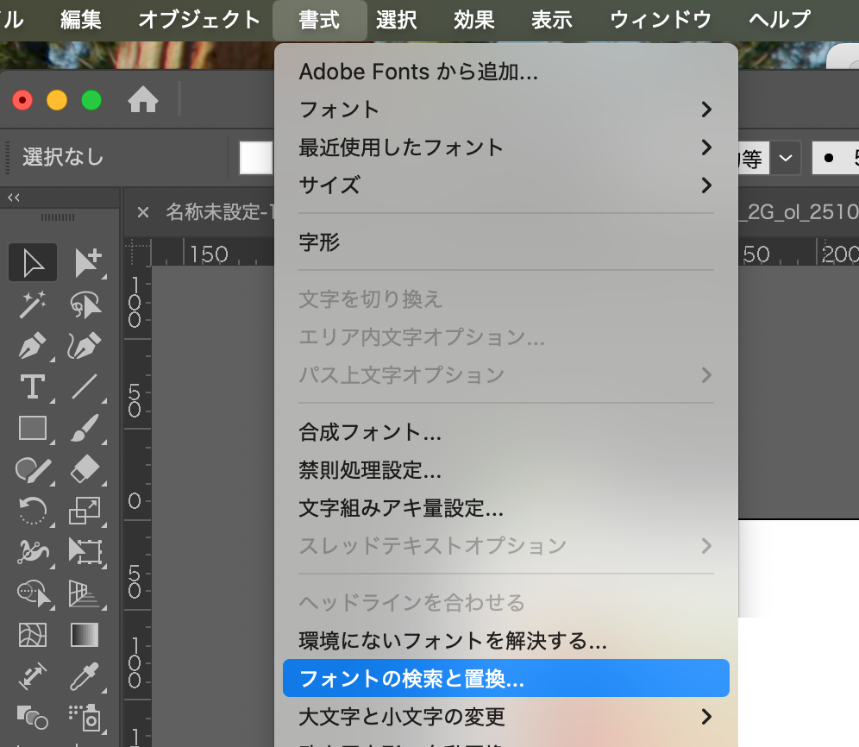Image resolution: width=859 pixels, height=747 pixels.
Task: Select the Paintbrush tool
Action: pyautogui.click(x=85, y=429)
